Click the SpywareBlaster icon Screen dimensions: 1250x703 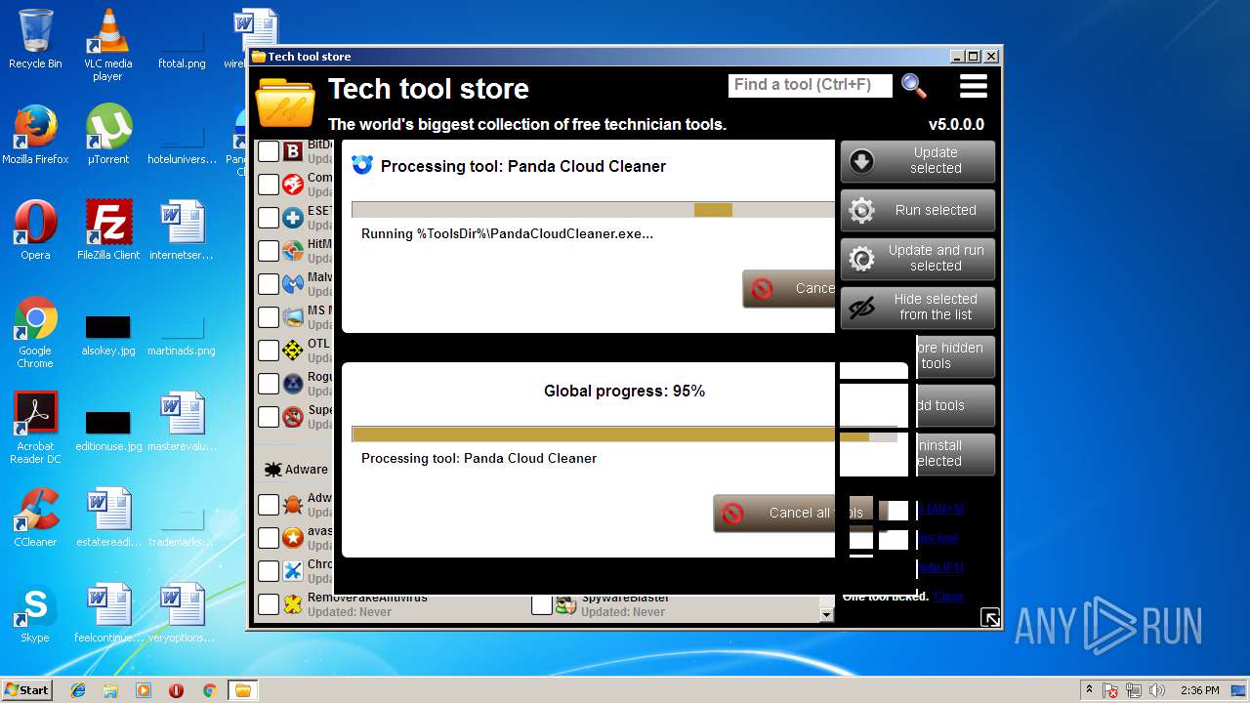point(566,604)
